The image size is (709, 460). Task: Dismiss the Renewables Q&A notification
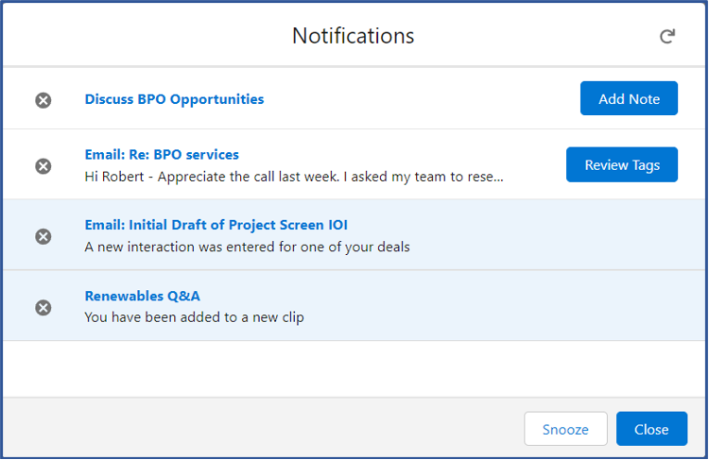pyautogui.click(x=43, y=308)
